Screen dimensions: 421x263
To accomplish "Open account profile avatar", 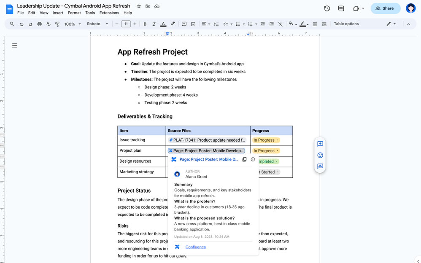I will [x=410, y=8].
